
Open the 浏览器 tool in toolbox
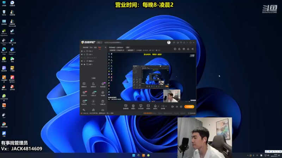(103, 94)
